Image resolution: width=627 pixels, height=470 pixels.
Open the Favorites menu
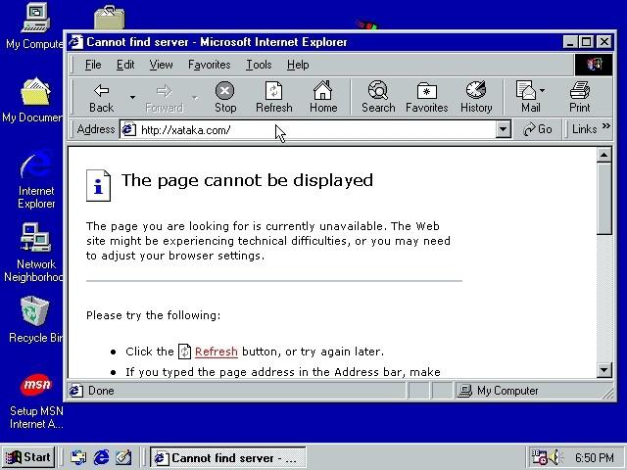(x=209, y=65)
